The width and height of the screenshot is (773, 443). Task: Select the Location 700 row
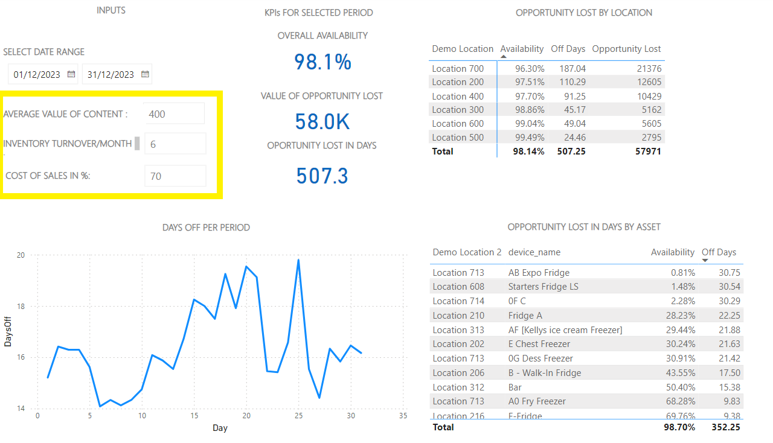click(547, 69)
